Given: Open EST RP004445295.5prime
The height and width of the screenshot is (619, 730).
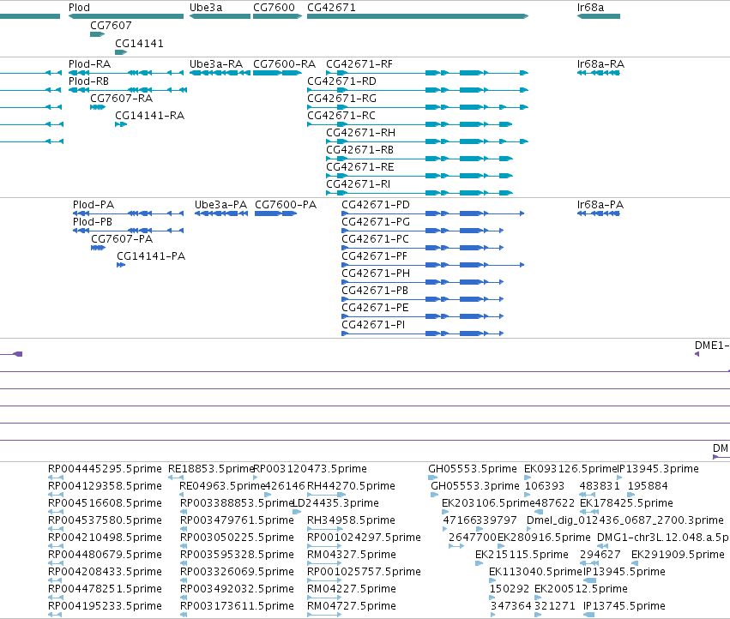Looking at the screenshot, I should 105,469.
